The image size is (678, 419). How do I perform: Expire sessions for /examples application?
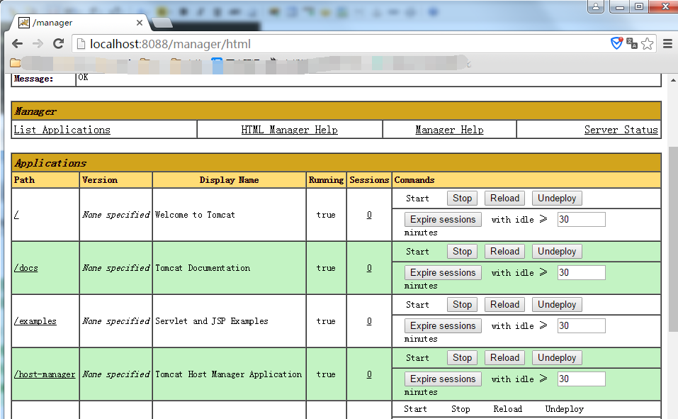click(443, 326)
